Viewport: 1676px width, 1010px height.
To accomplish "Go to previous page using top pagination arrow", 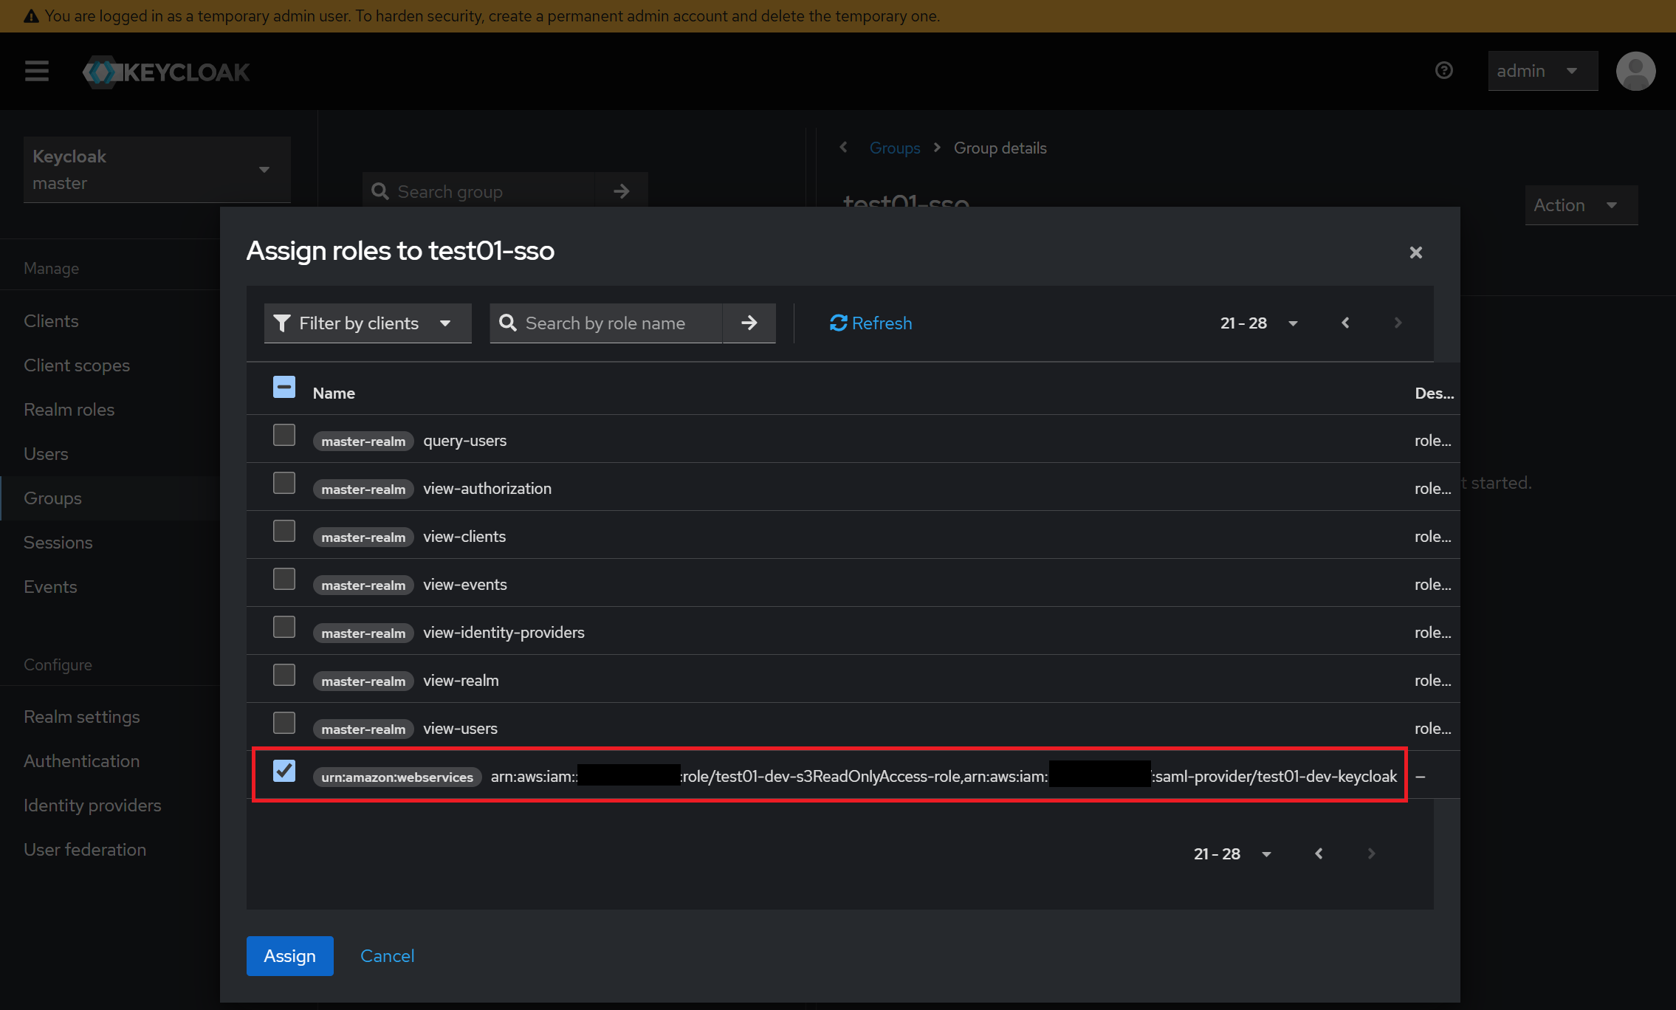I will click(x=1345, y=323).
